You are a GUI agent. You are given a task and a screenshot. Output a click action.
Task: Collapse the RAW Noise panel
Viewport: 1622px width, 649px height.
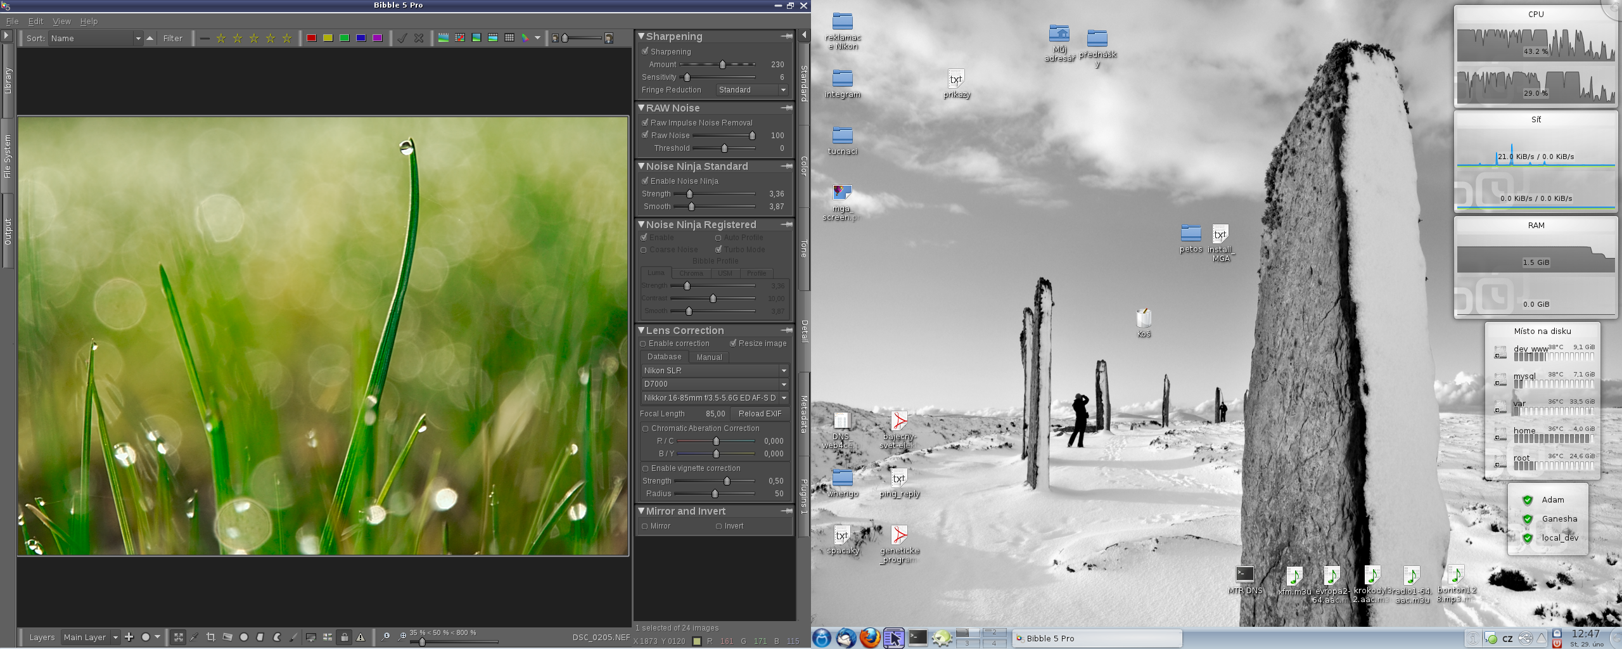point(641,108)
